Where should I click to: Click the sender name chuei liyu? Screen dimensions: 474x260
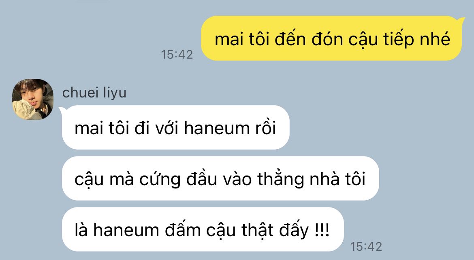(x=94, y=93)
